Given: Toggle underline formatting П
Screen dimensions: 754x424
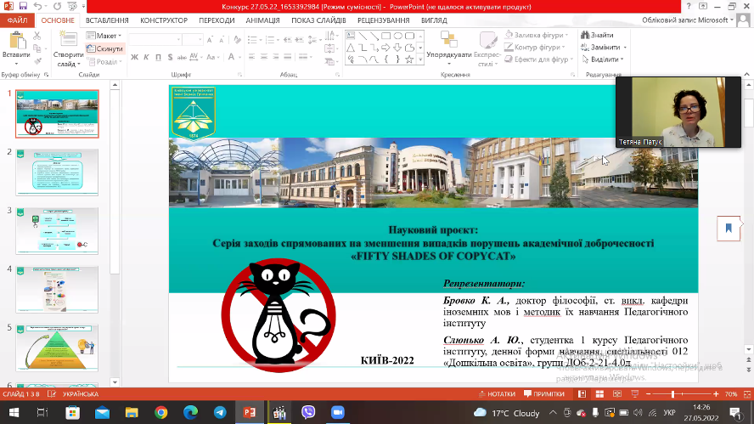Looking at the screenshot, I should (158, 57).
